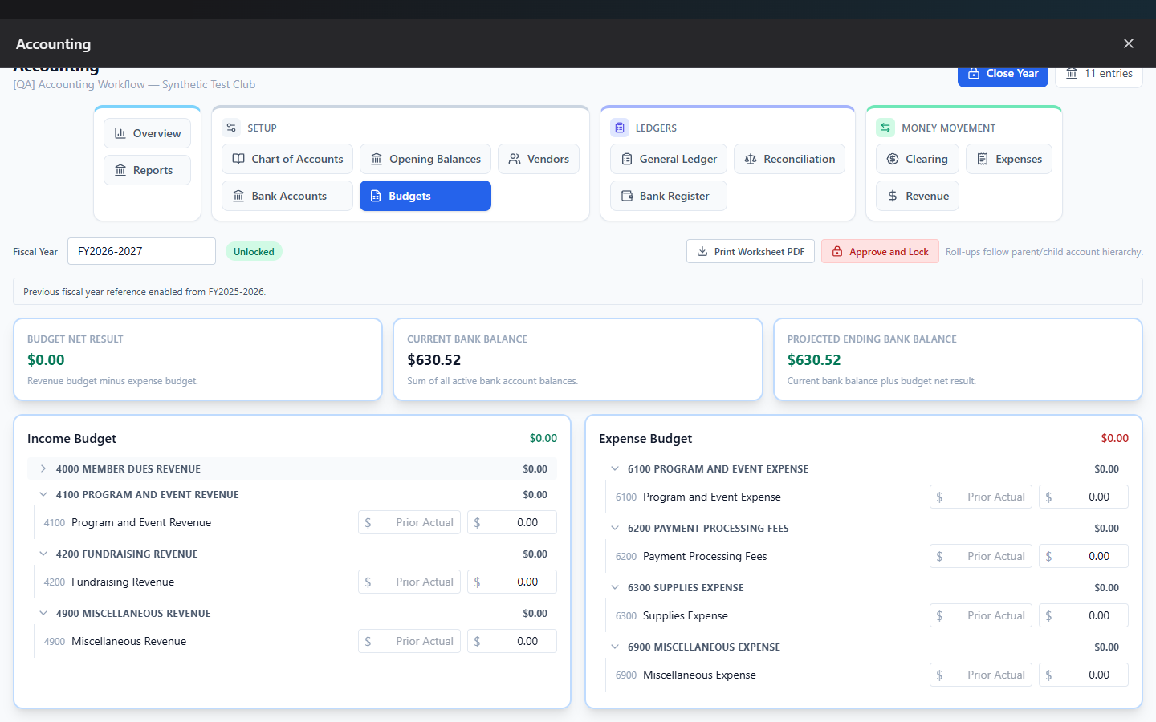
Task: Click the Unlocked status badge
Action: tap(254, 251)
